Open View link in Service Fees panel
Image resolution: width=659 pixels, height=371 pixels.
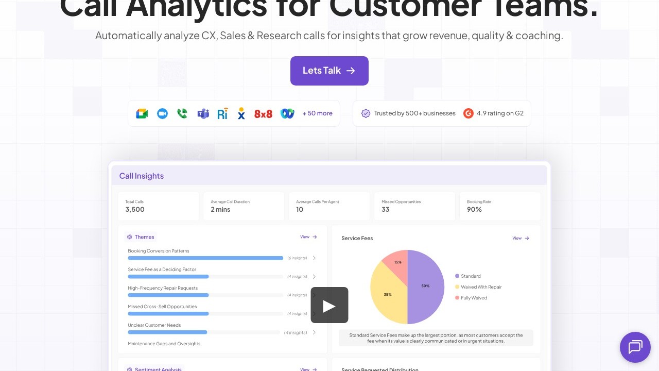[x=521, y=238]
